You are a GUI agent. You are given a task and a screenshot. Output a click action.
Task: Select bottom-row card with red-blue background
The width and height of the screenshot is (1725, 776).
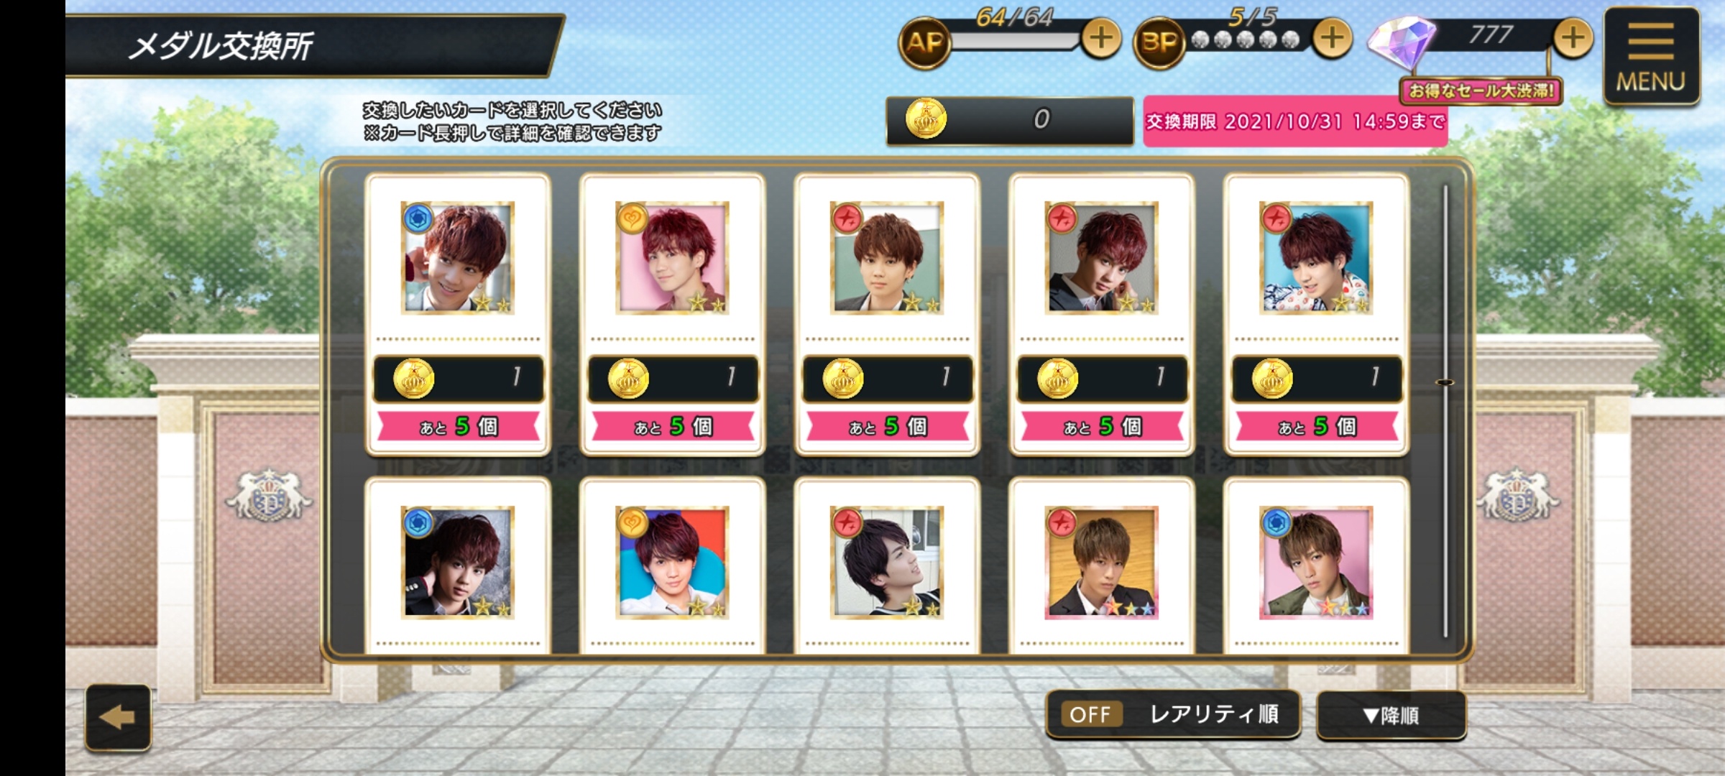(672, 562)
